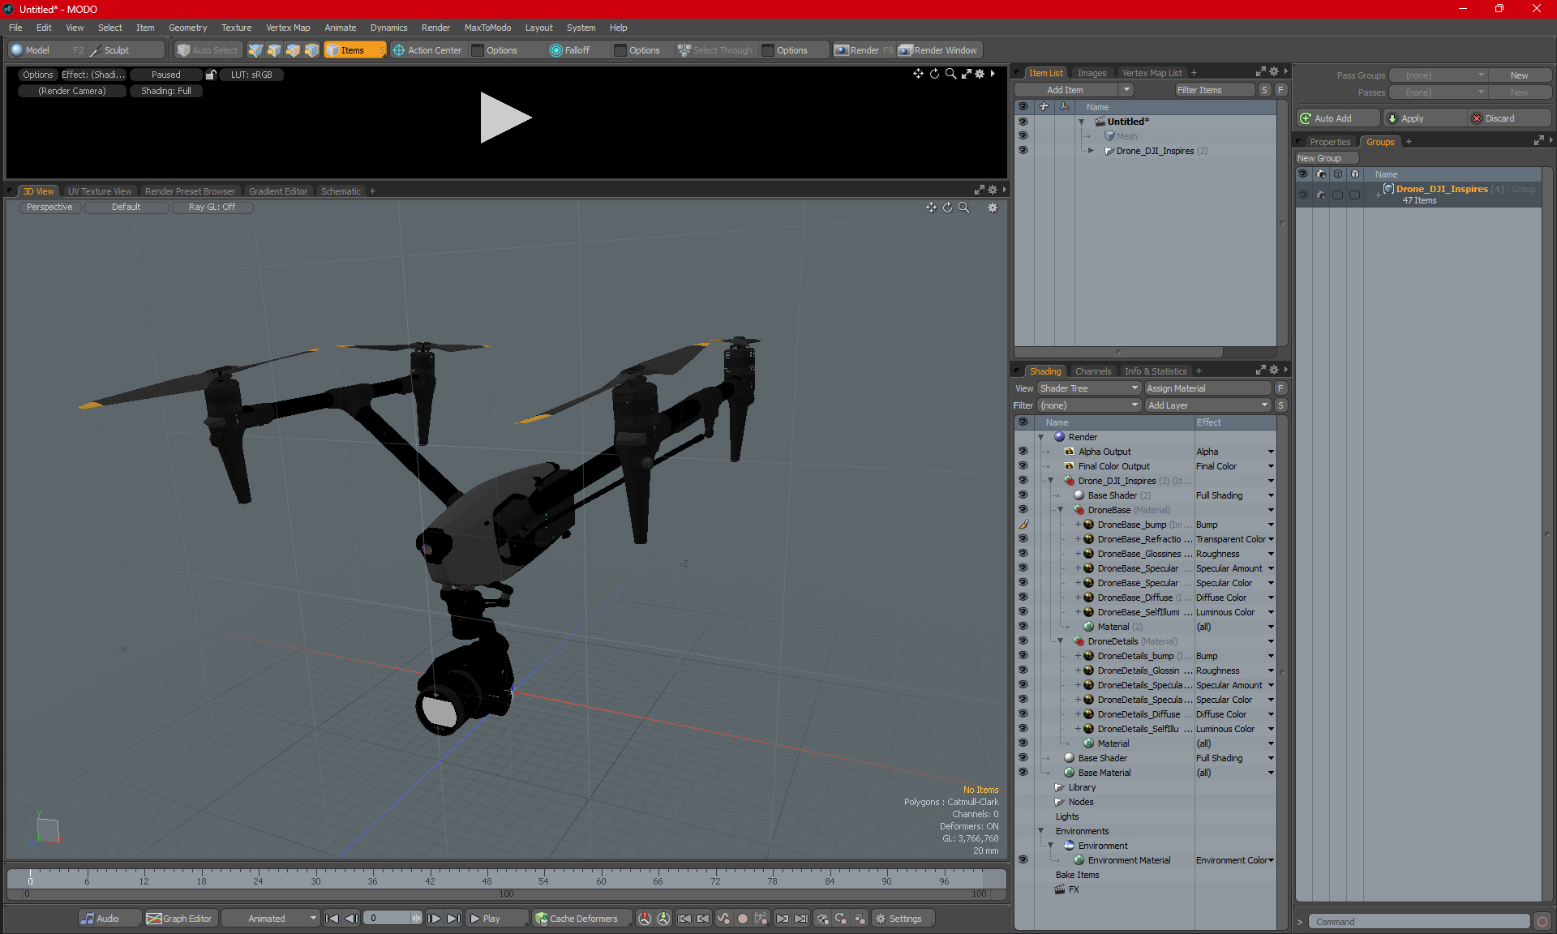Toggle visibility of DroneBase material

point(1023,510)
